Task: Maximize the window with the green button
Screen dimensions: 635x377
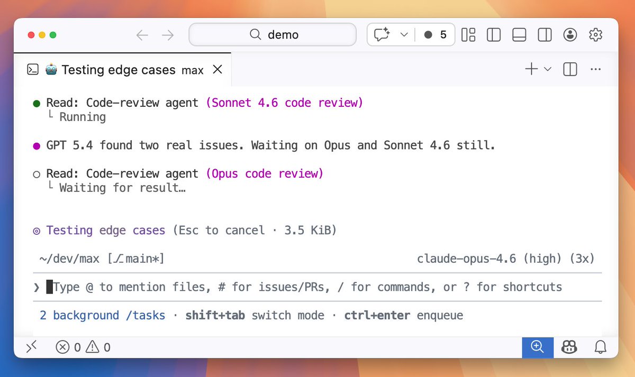Action: click(x=52, y=35)
